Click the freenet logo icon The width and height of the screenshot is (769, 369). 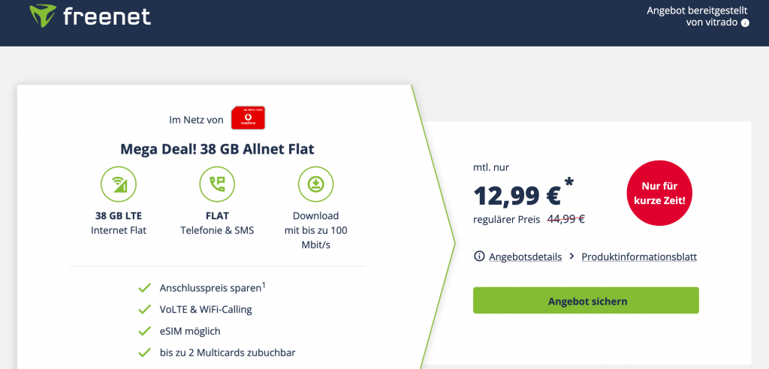(44, 16)
